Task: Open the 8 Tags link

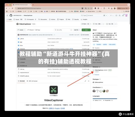Action: click(38, 30)
